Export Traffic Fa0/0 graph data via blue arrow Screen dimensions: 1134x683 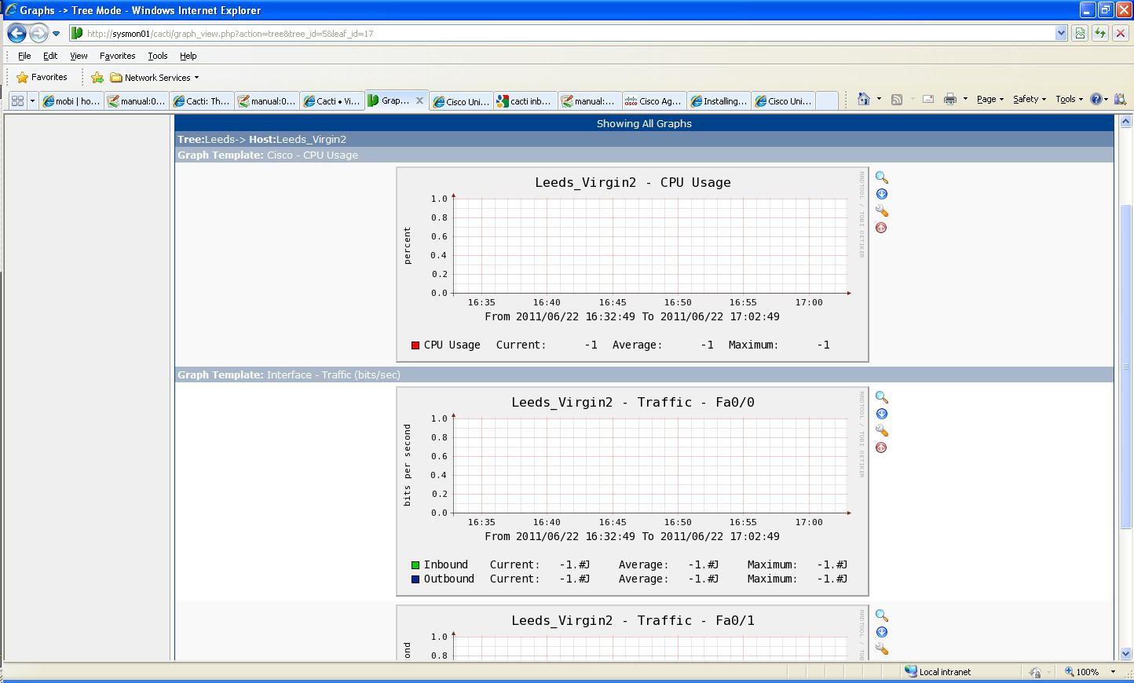pyautogui.click(x=882, y=414)
